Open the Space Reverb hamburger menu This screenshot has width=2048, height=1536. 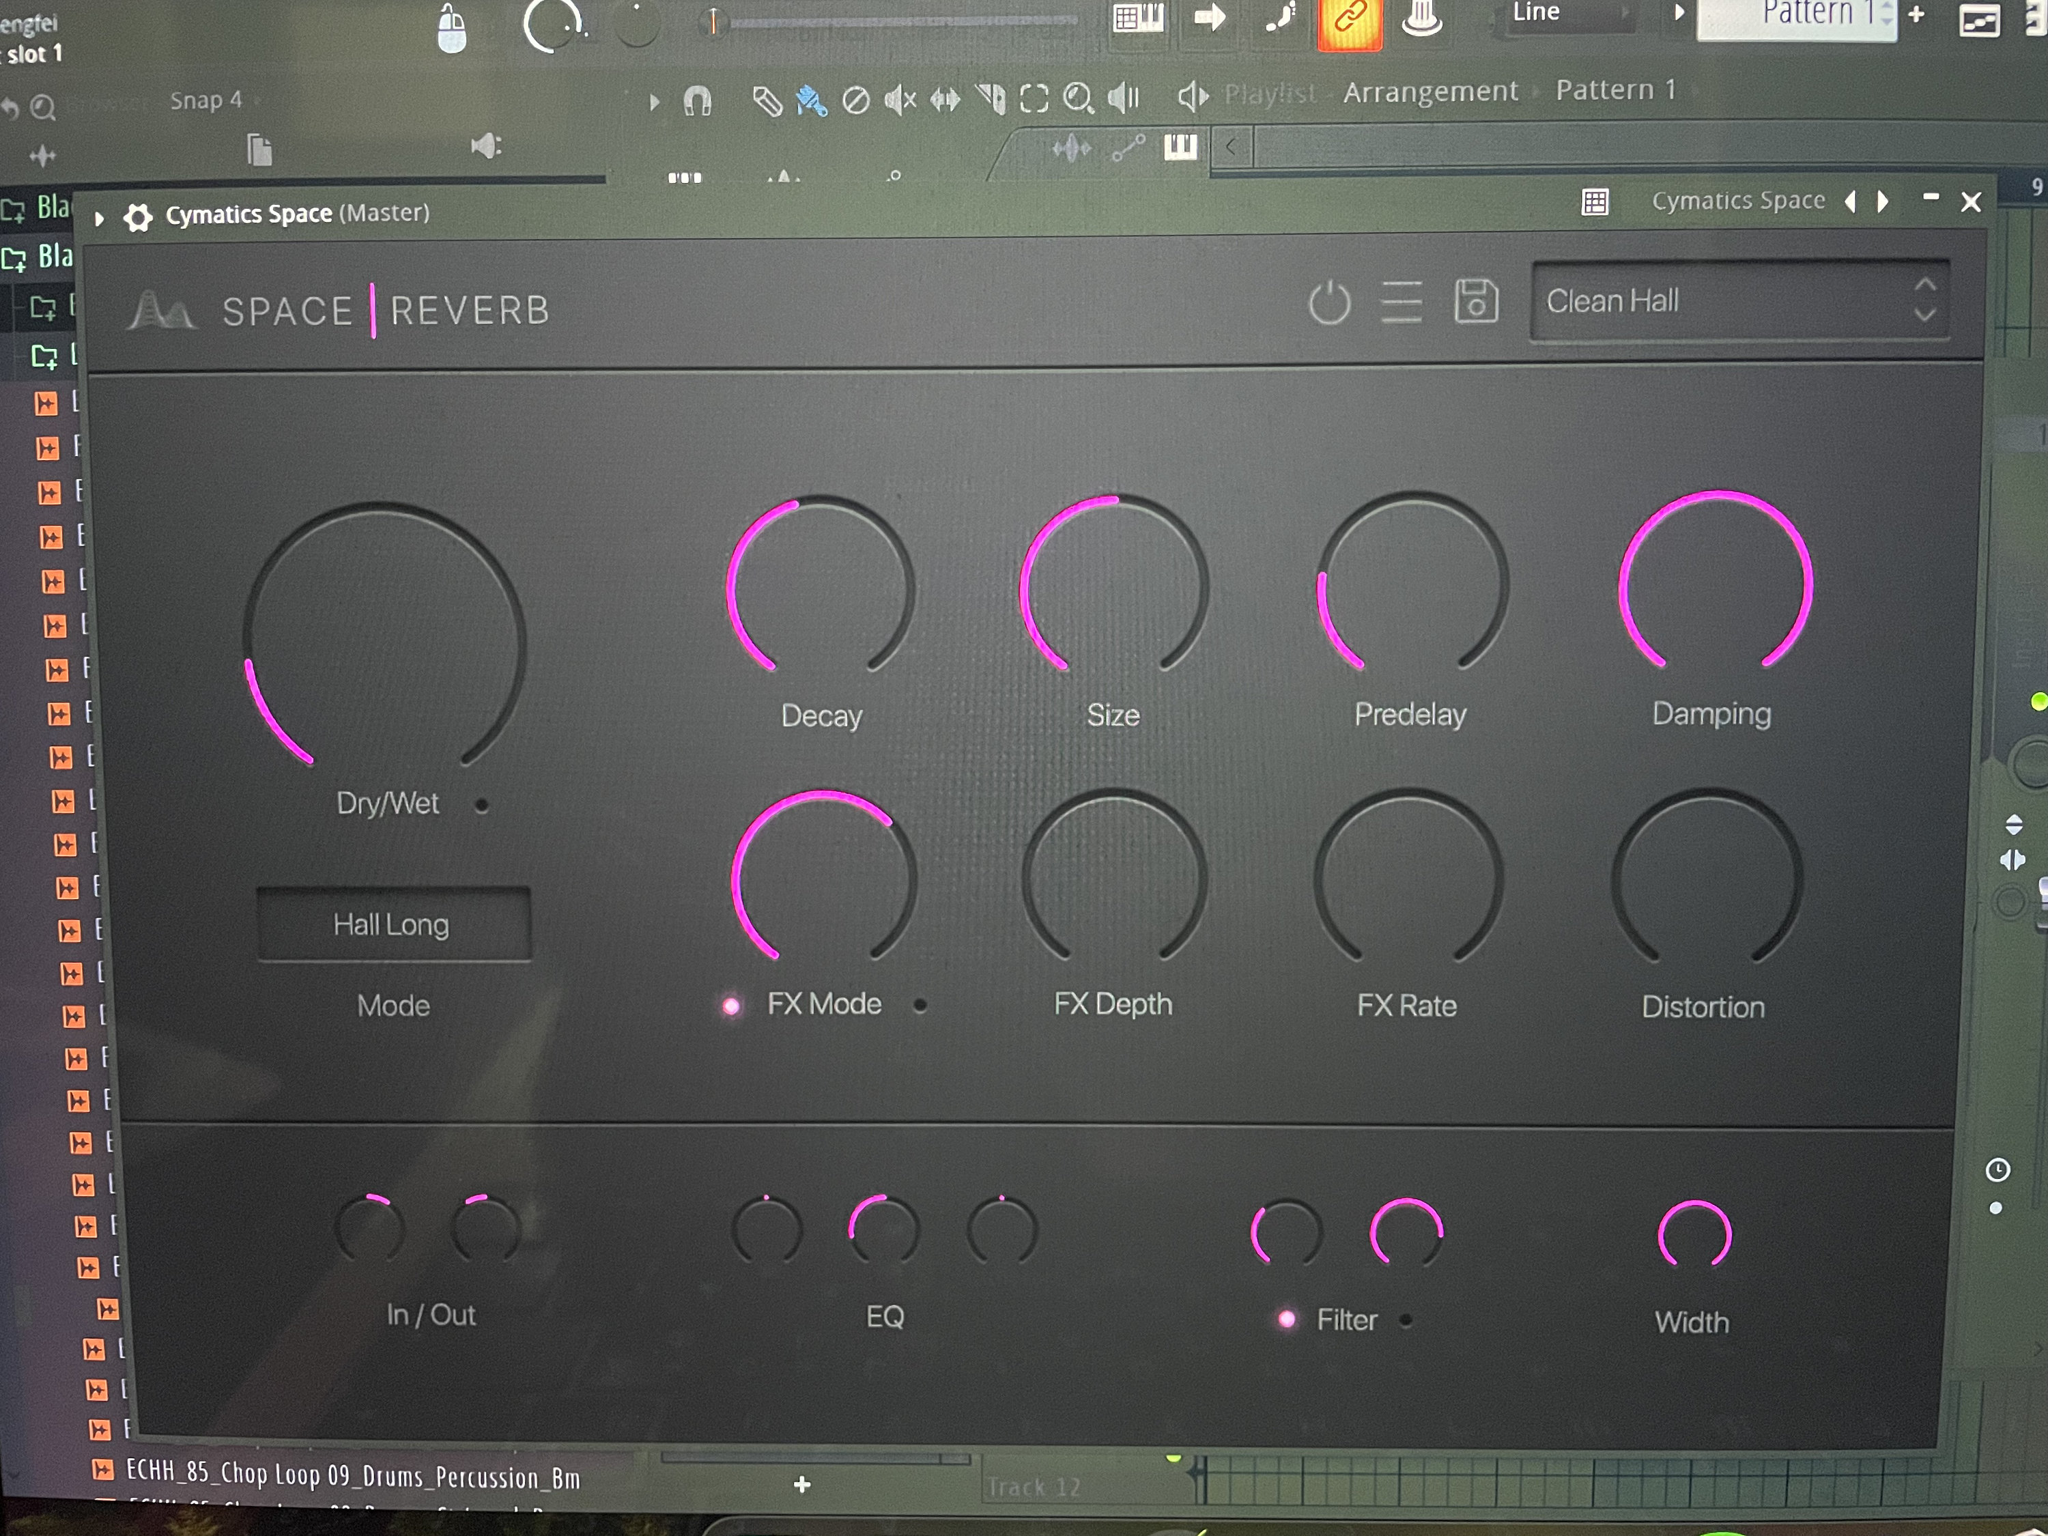1402,302
